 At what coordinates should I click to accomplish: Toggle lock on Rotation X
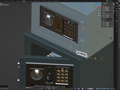click(111, 14)
